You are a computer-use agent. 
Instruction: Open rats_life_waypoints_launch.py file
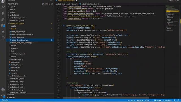coord(23,35)
